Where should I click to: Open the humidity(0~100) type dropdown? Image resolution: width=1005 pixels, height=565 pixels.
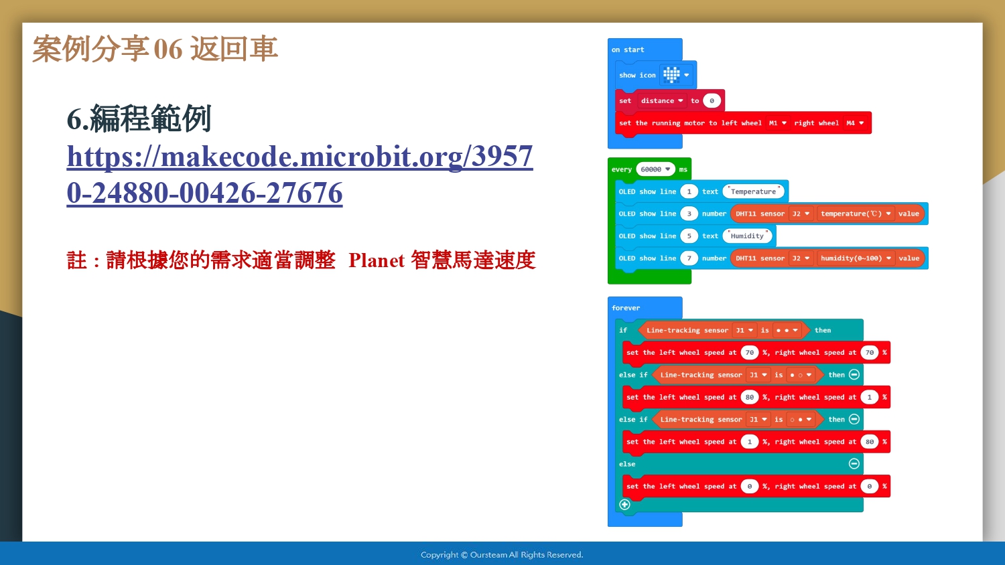(x=856, y=258)
